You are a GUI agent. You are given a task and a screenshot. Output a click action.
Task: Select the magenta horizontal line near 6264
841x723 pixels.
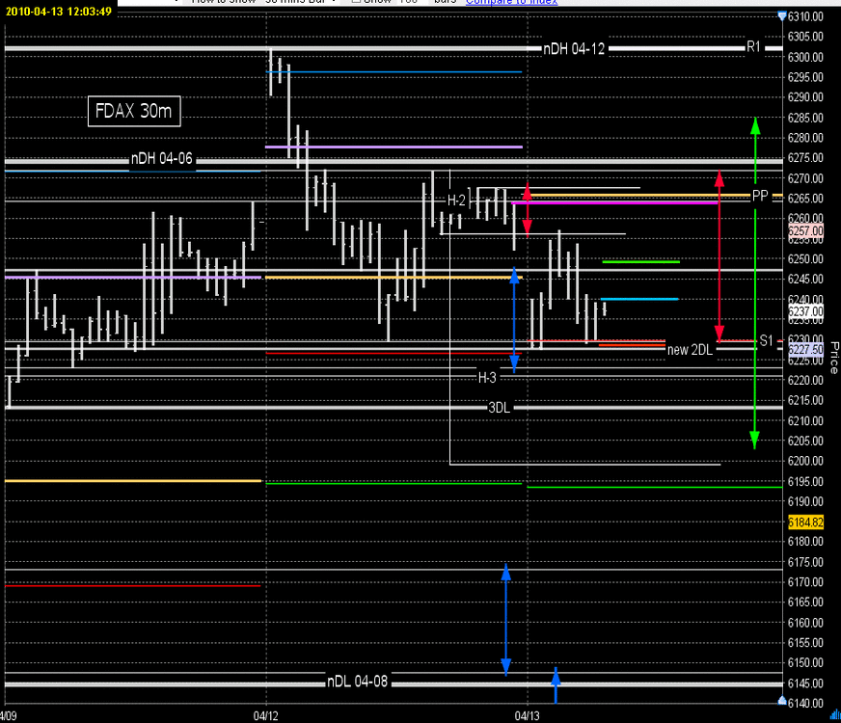point(614,203)
